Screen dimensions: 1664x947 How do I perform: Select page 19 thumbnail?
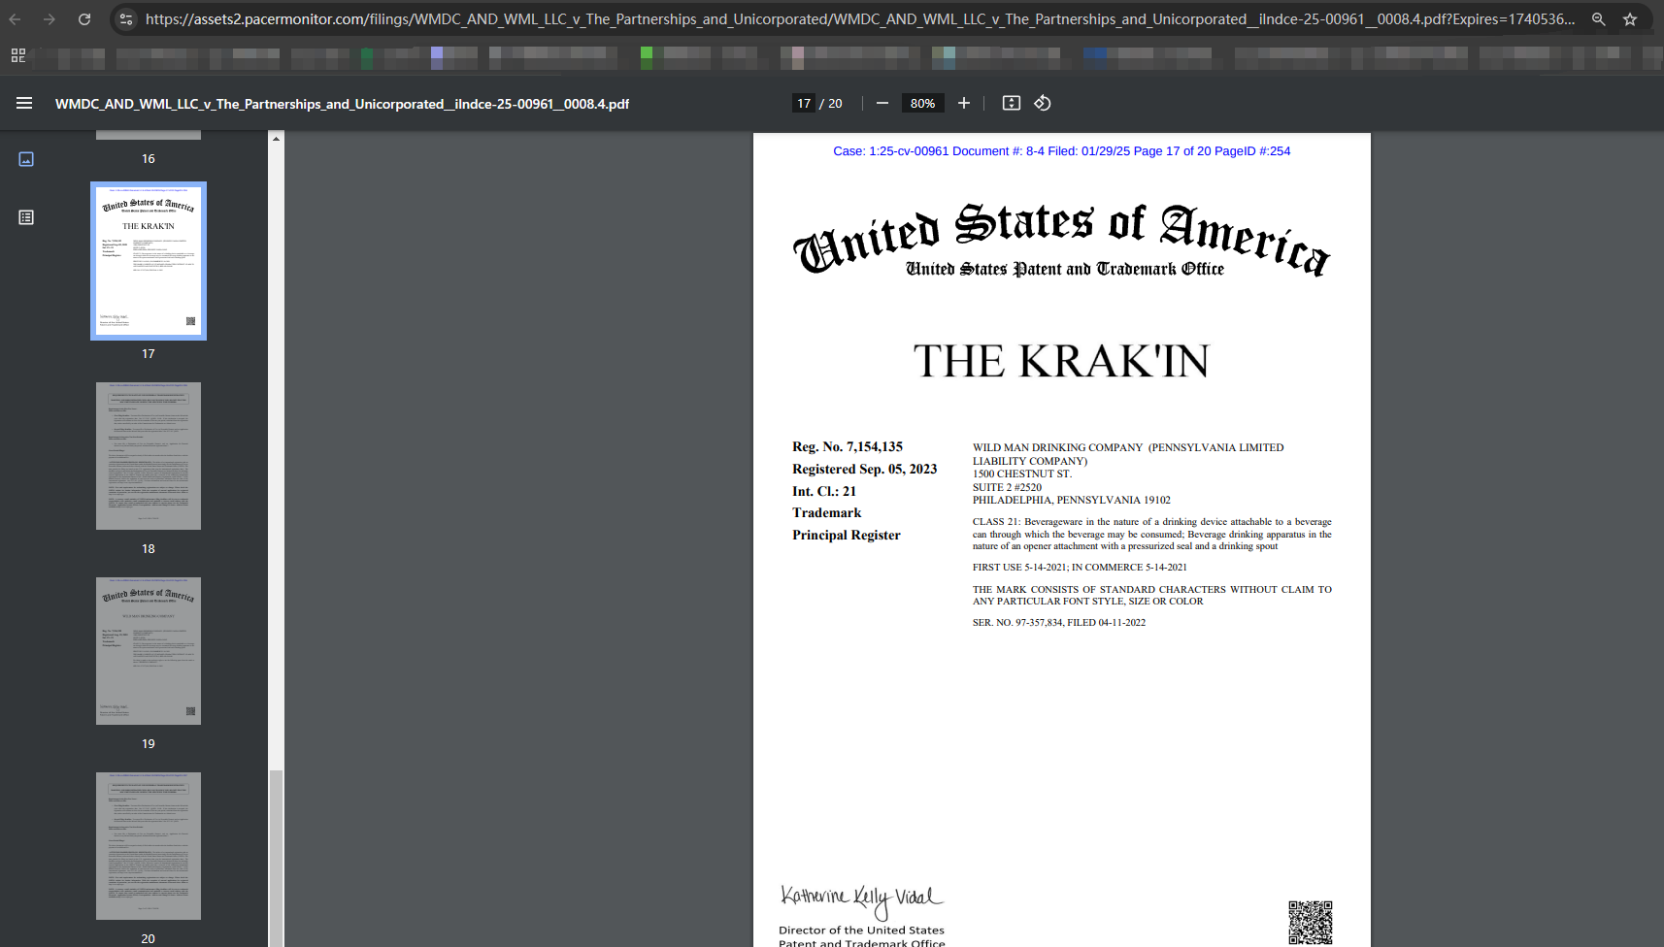tap(149, 651)
